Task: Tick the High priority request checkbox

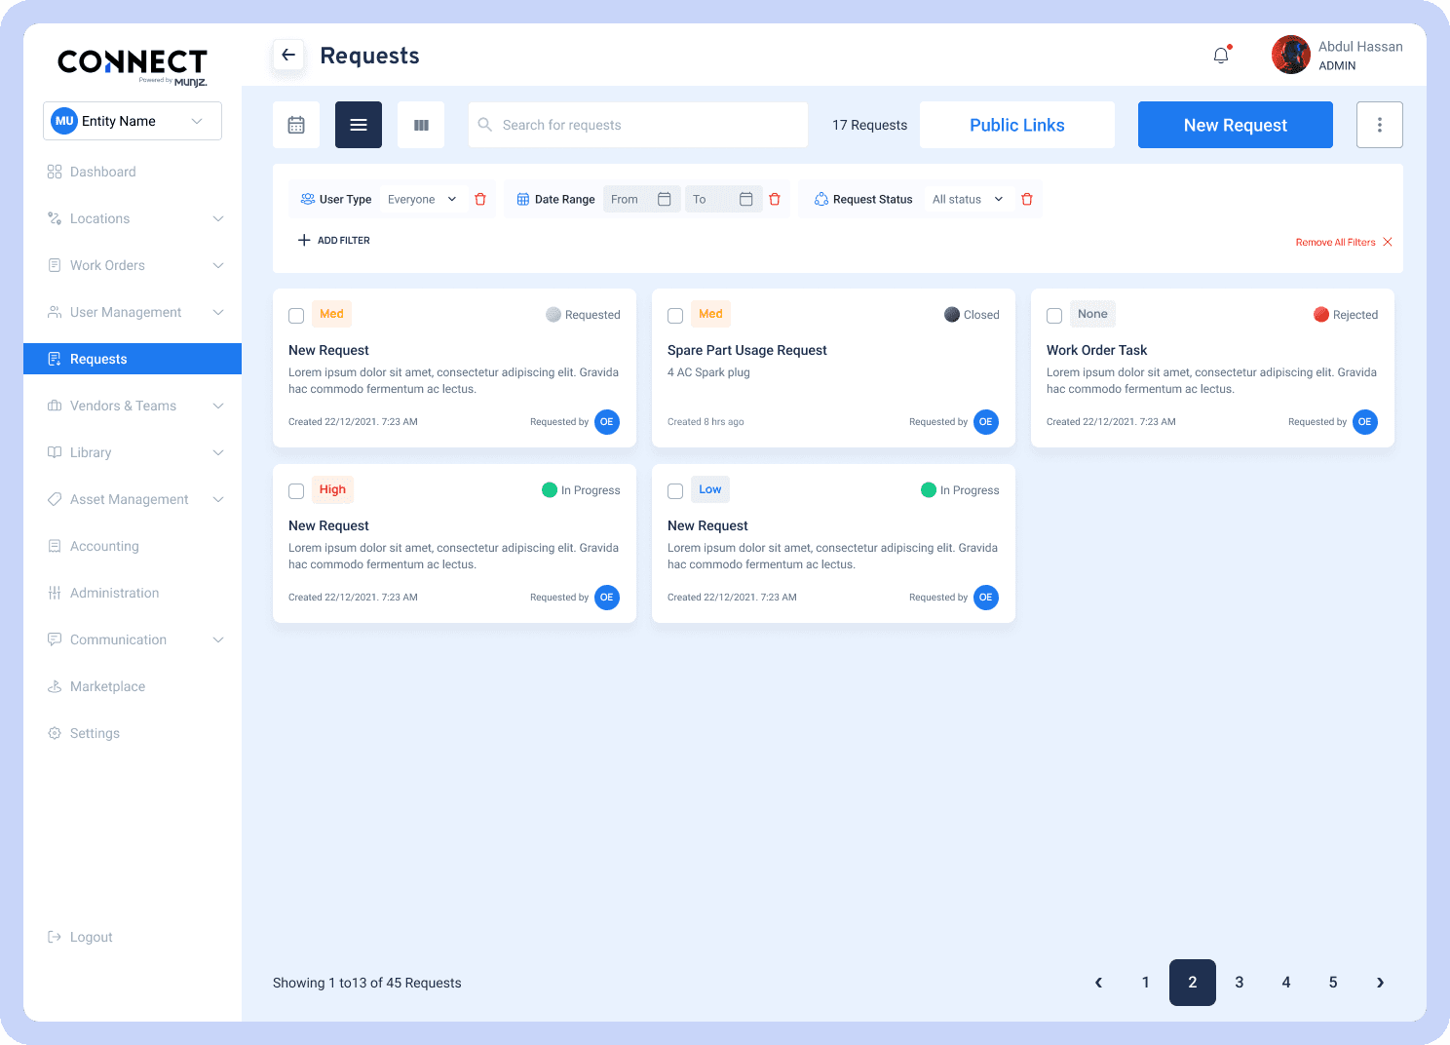Action: (296, 491)
